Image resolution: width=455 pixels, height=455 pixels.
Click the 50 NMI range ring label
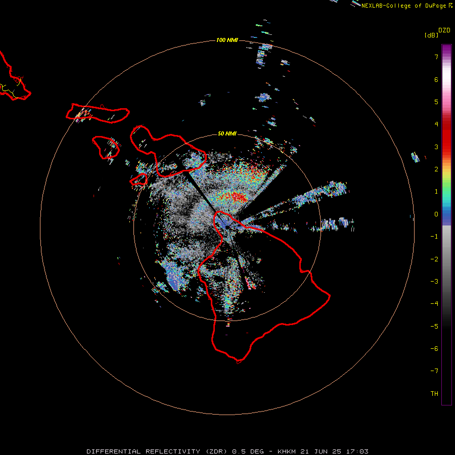(227, 133)
